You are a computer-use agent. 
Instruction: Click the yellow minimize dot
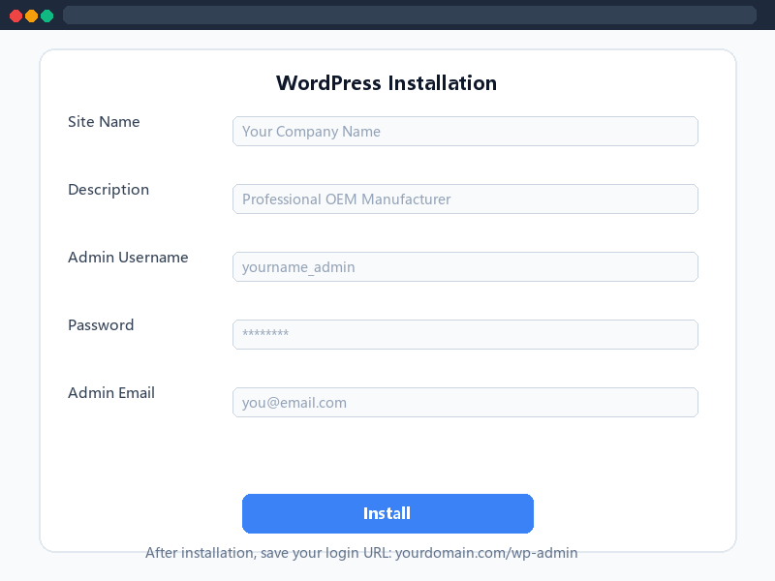[32, 16]
